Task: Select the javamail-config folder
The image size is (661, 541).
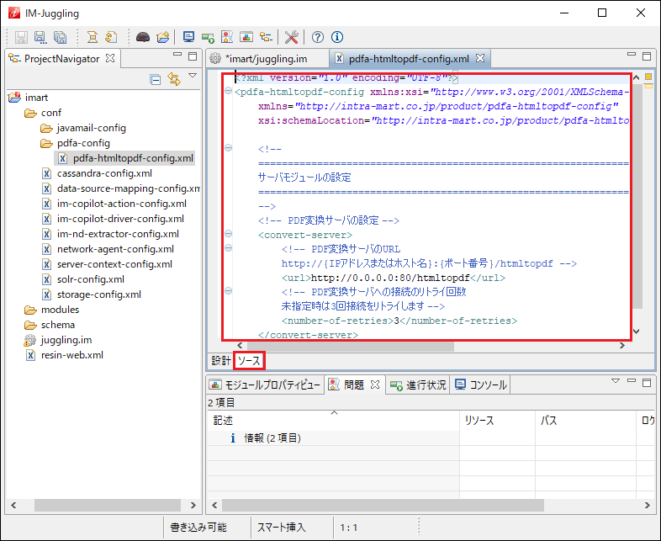Action: click(90, 128)
